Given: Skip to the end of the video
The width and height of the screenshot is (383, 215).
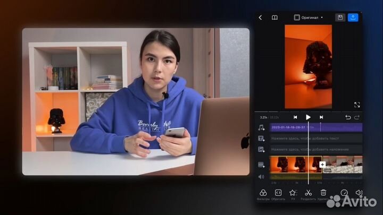Looking at the screenshot, I should [321, 117].
